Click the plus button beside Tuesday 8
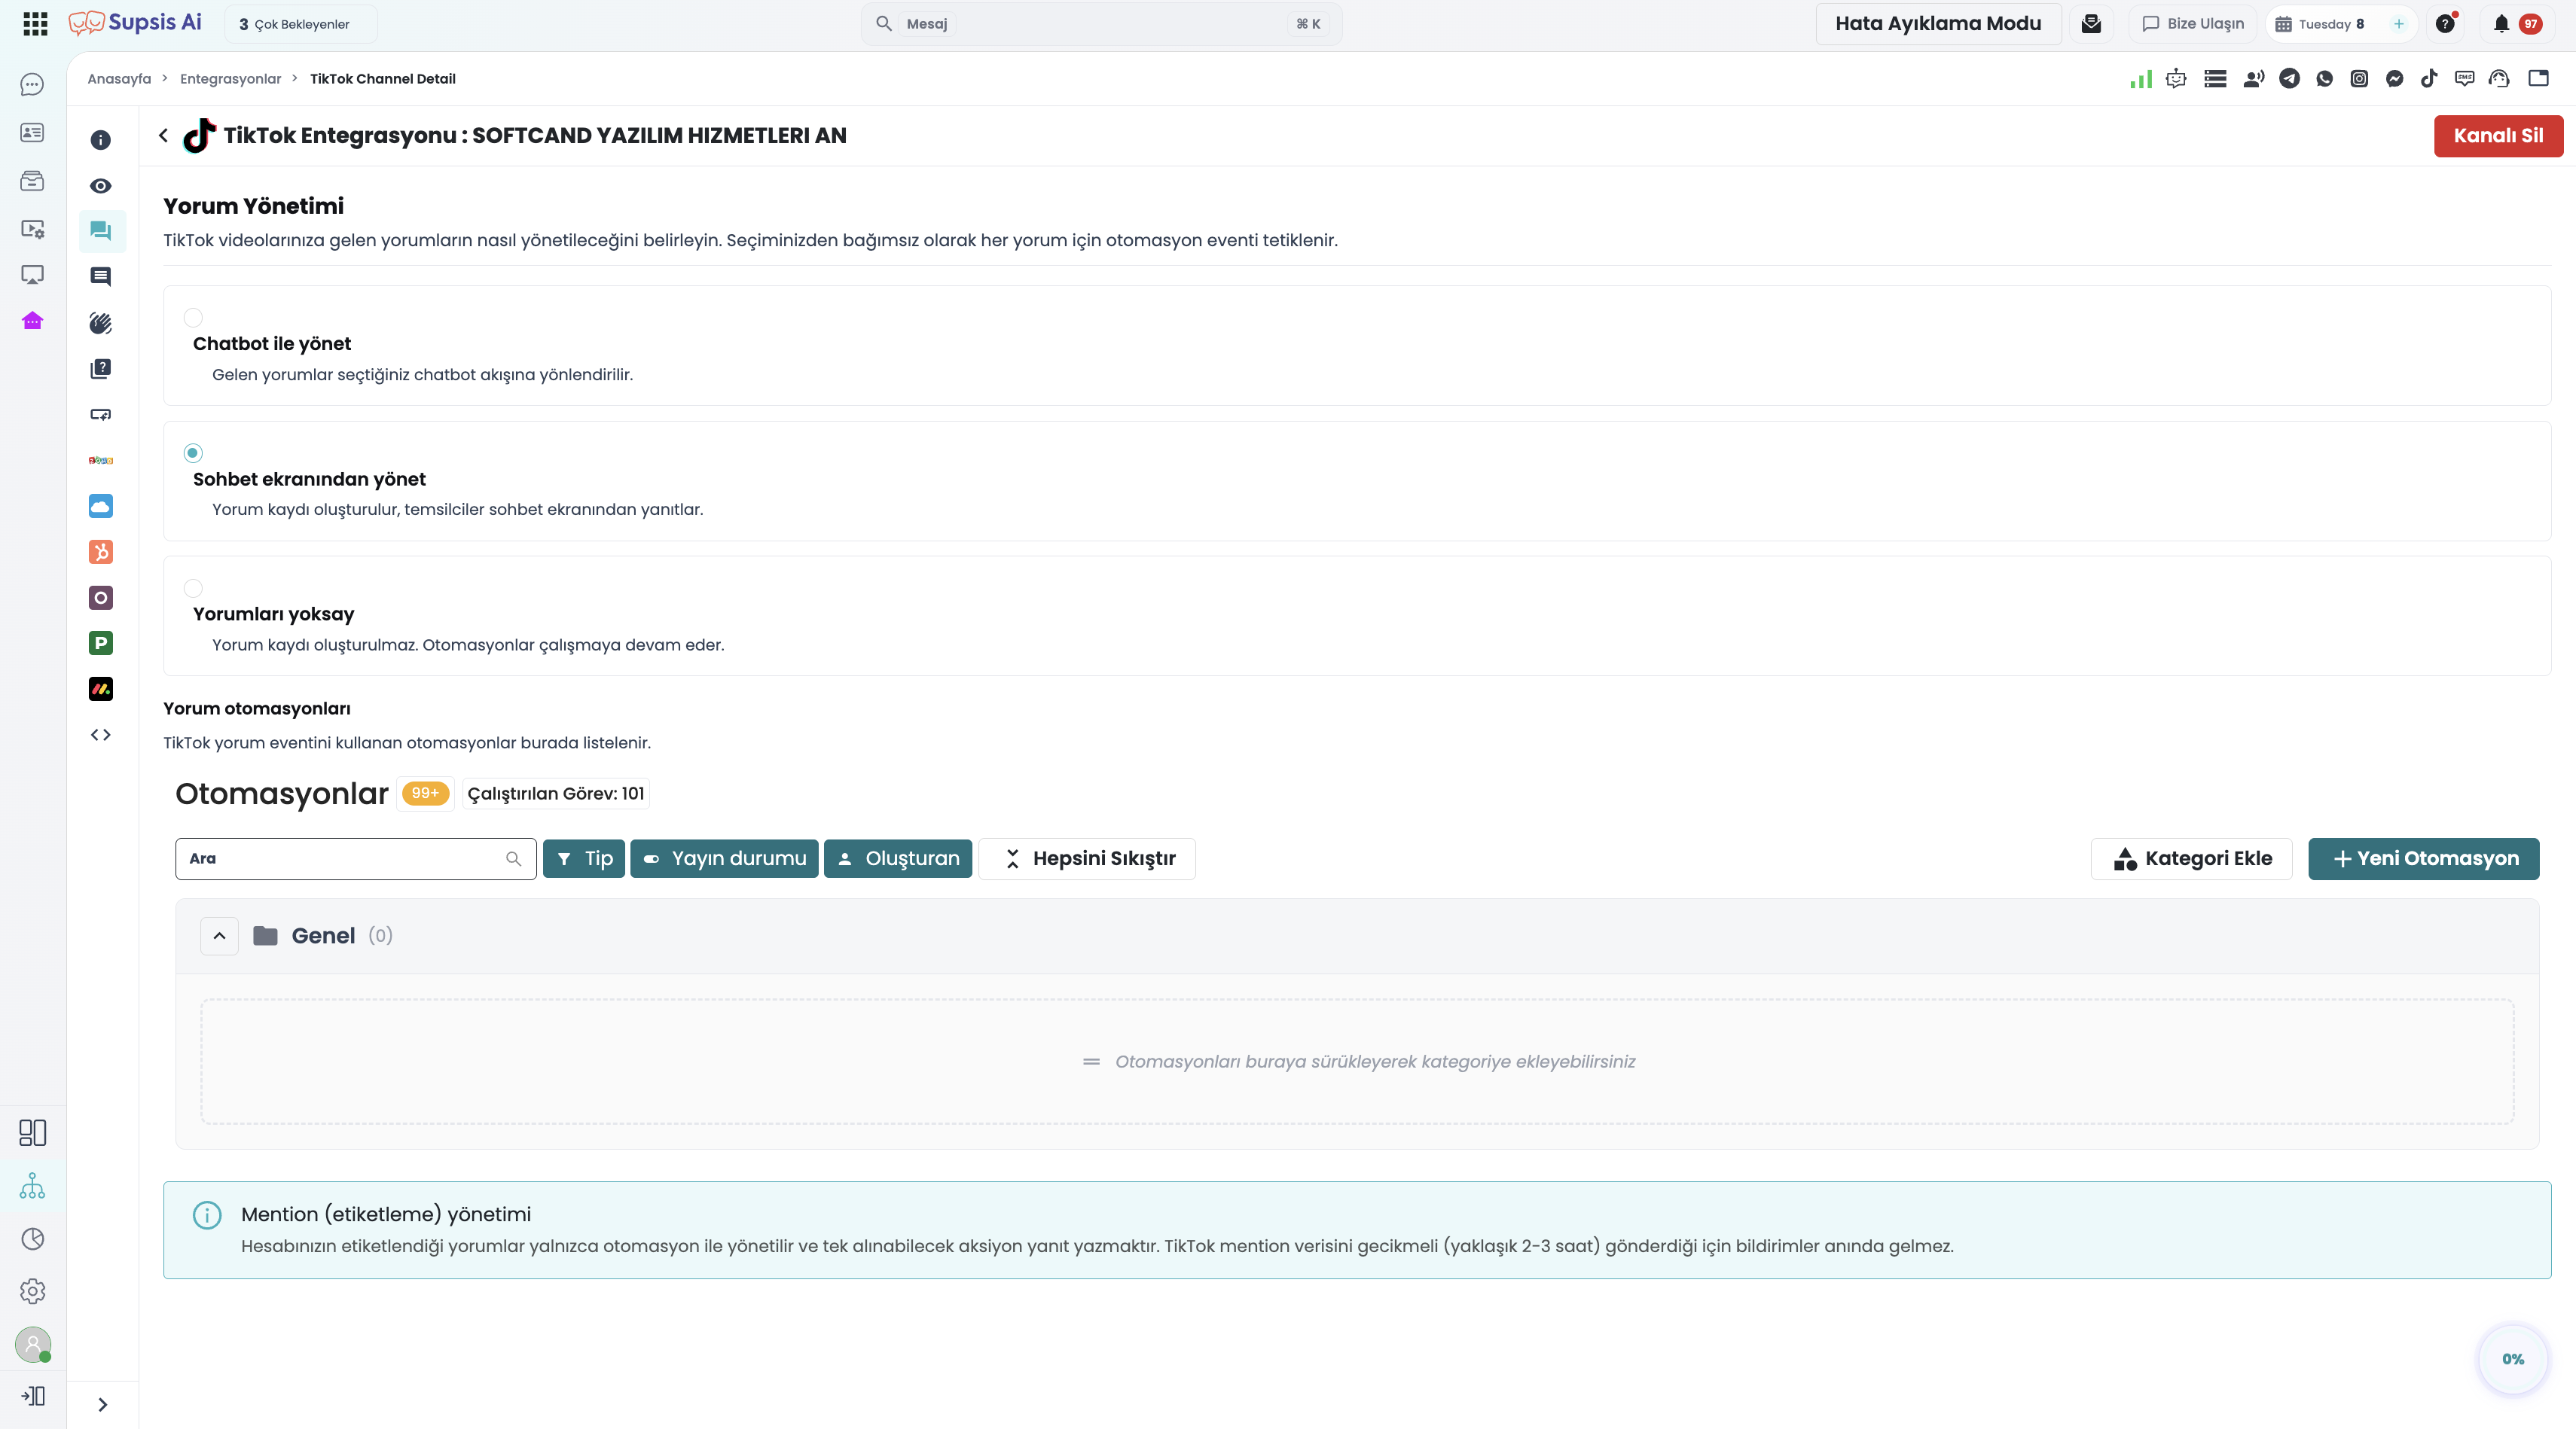The width and height of the screenshot is (2576, 1429). (x=2398, y=24)
